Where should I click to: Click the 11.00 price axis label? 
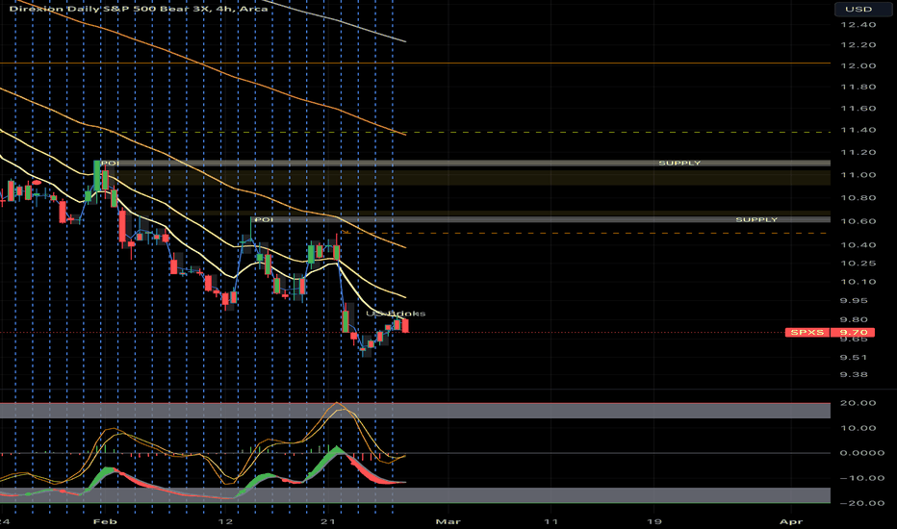tap(859, 175)
